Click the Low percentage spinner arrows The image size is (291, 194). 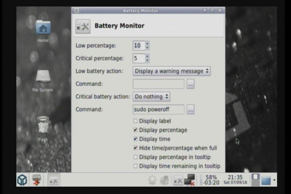pos(147,46)
